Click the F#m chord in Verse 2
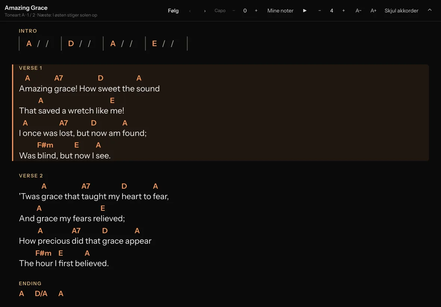 pos(43,253)
